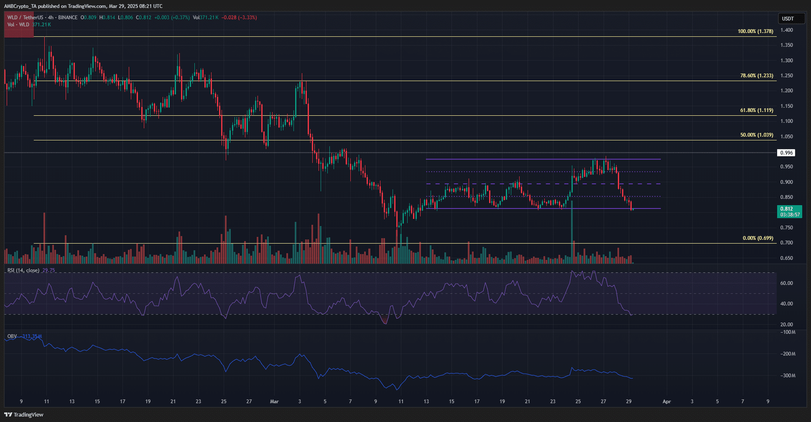
Task: Click the Mar label on the time axis
Action: pos(274,402)
